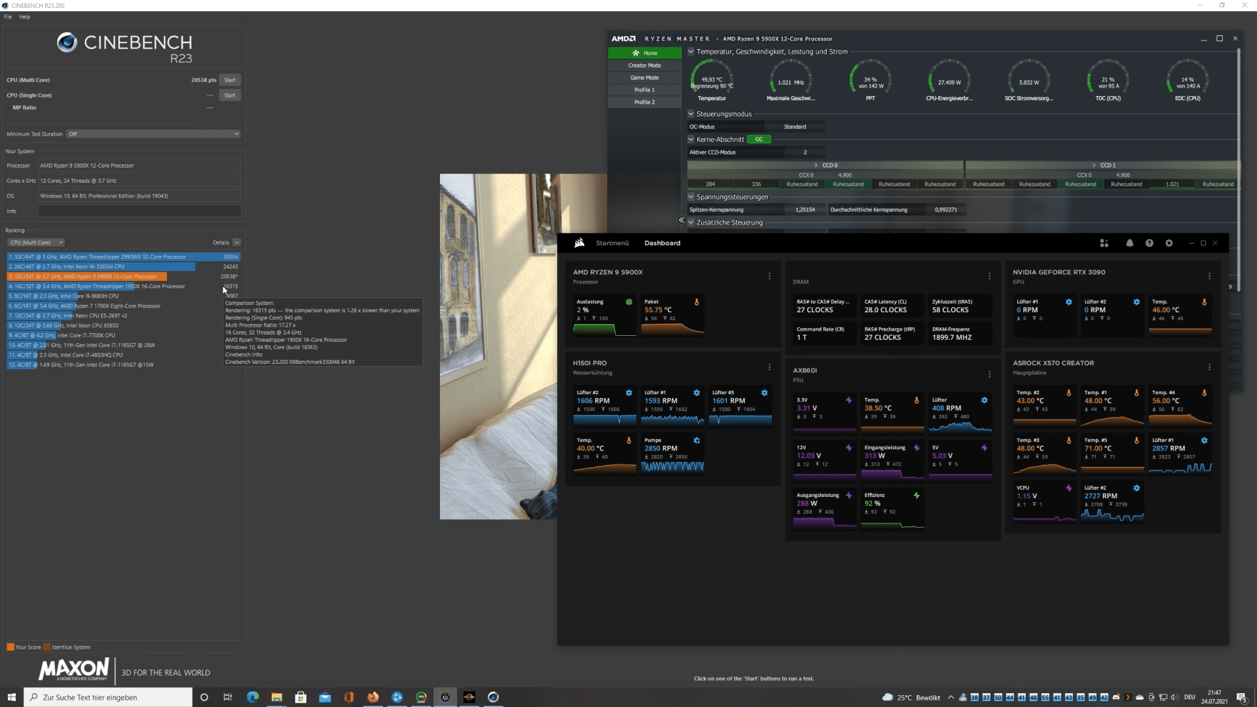The height and width of the screenshot is (707, 1257).
Task: Start the CPU Single Core test
Action: pos(230,95)
